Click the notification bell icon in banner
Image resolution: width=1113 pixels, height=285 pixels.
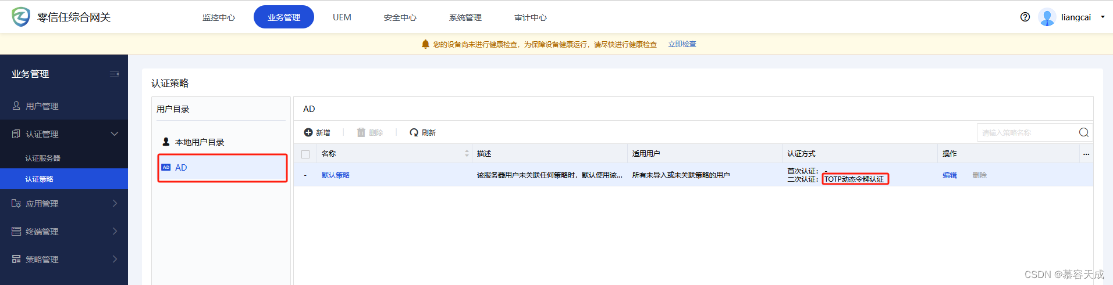pyautogui.click(x=425, y=44)
